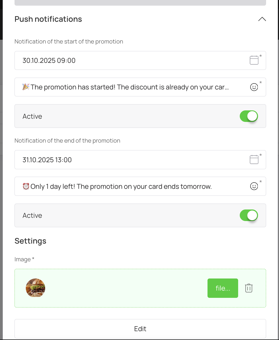Disable the start notification Active toggle
The image size is (279, 340).
(x=249, y=116)
